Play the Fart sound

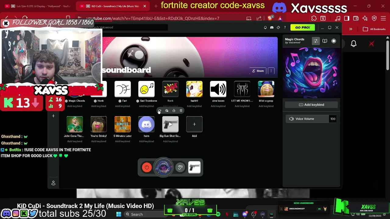click(122, 89)
